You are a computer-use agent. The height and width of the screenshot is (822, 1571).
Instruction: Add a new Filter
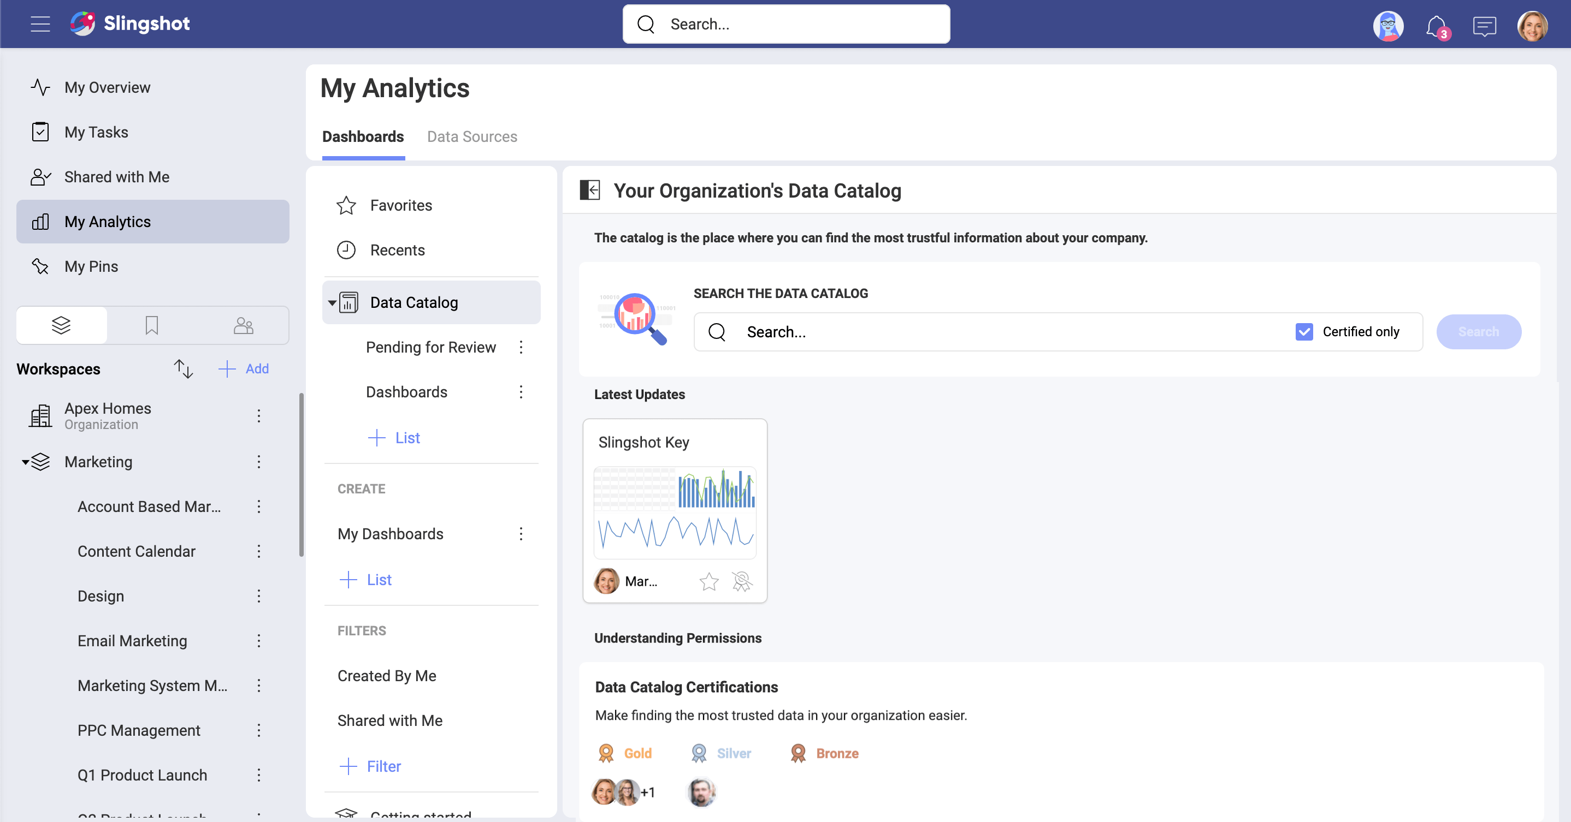coord(370,766)
